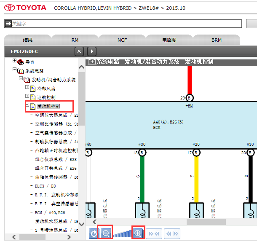Click the yellow wire at pin 17 #20
257x244 pixels.
coord(196,179)
